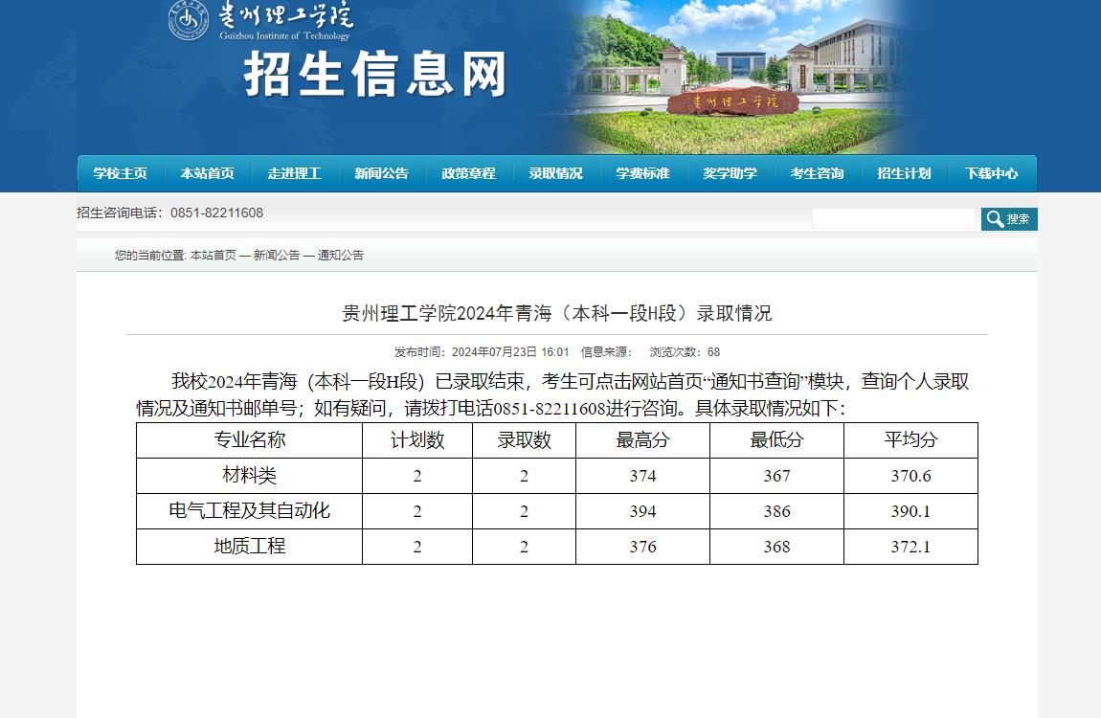Click the magnifier search button
The width and height of the screenshot is (1101, 718).
click(x=1009, y=219)
